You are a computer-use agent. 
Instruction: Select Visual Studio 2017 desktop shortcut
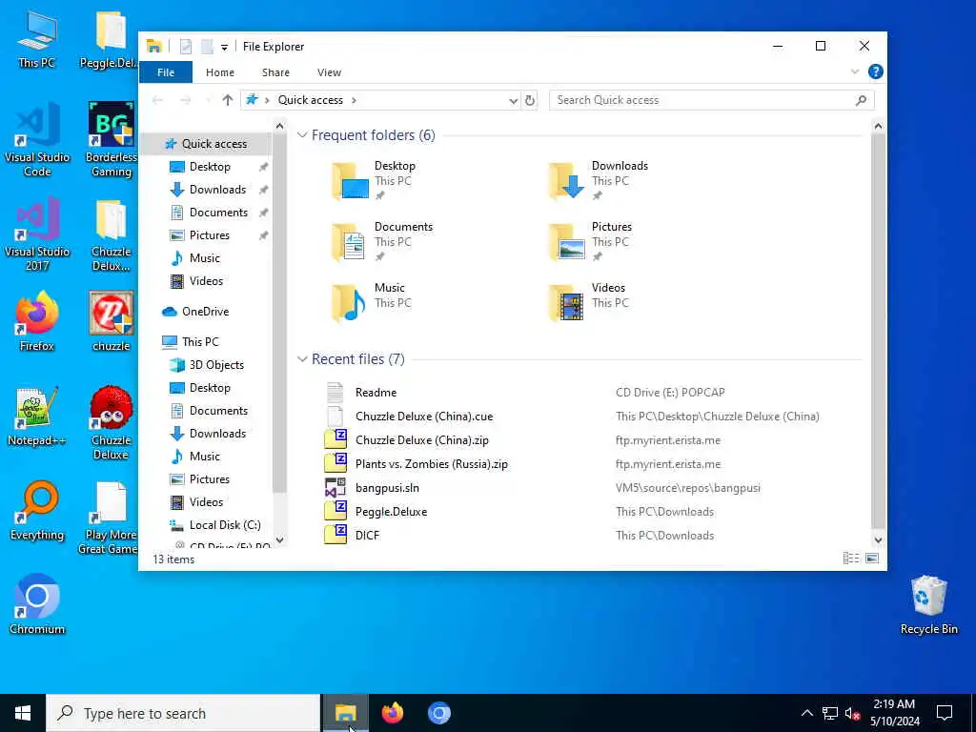point(37,234)
